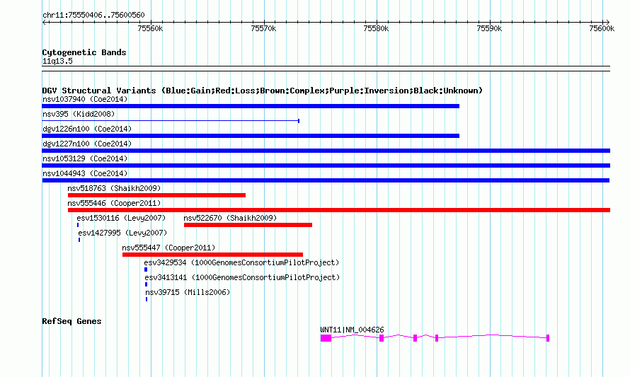630x377 pixels.
Task: Click the nsv39715 (Mills2006) blue marker
Action: 147,299
